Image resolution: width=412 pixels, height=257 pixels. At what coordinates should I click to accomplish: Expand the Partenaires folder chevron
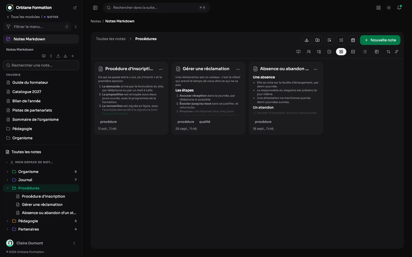[x=7, y=229]
